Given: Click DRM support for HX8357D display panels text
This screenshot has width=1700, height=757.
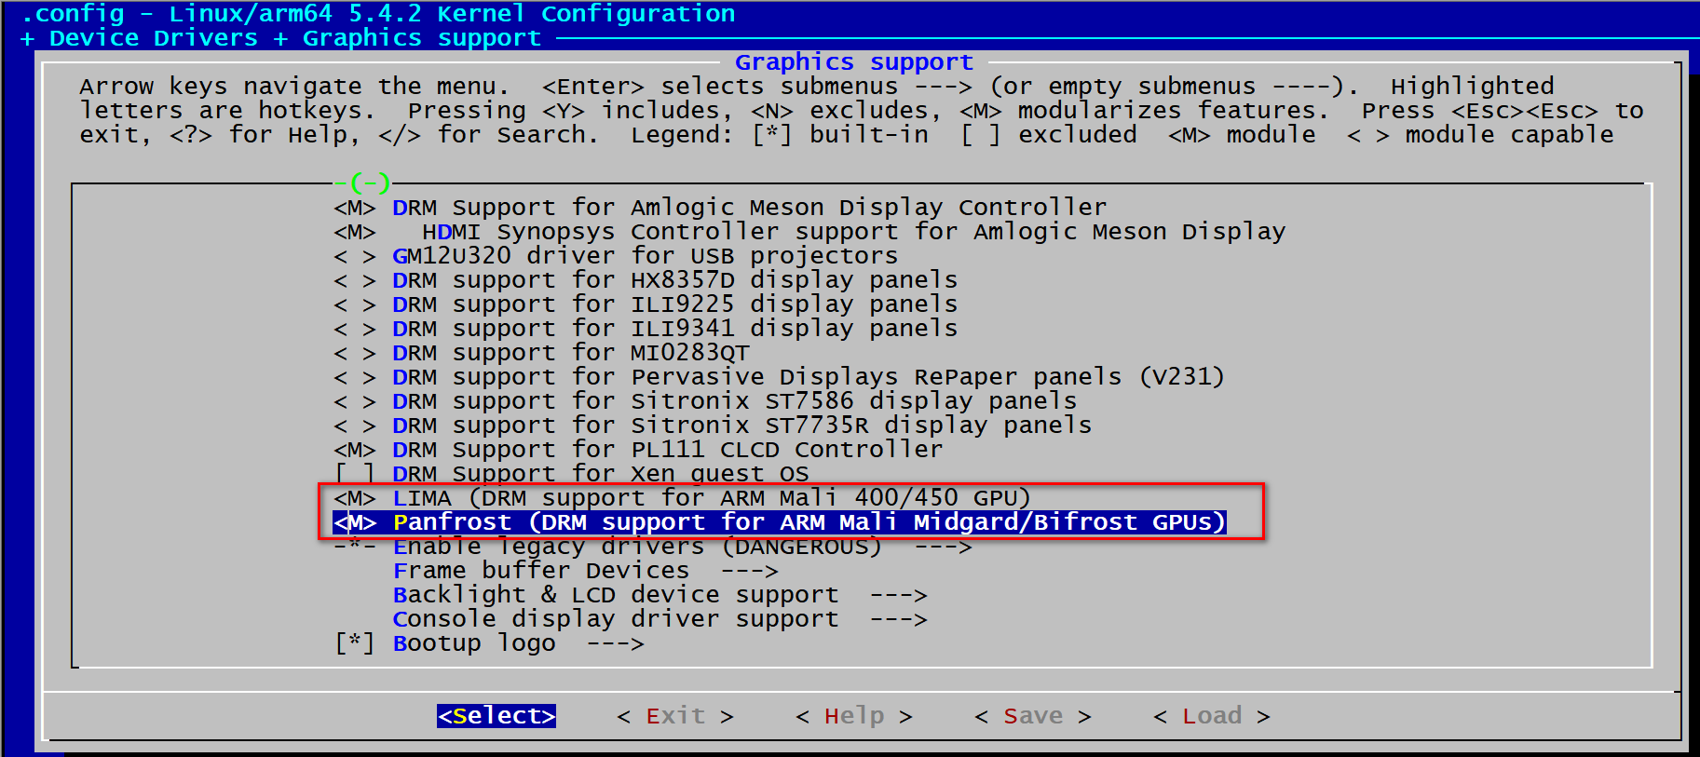Looking at the screenshot, I should (x=675, y=280).
